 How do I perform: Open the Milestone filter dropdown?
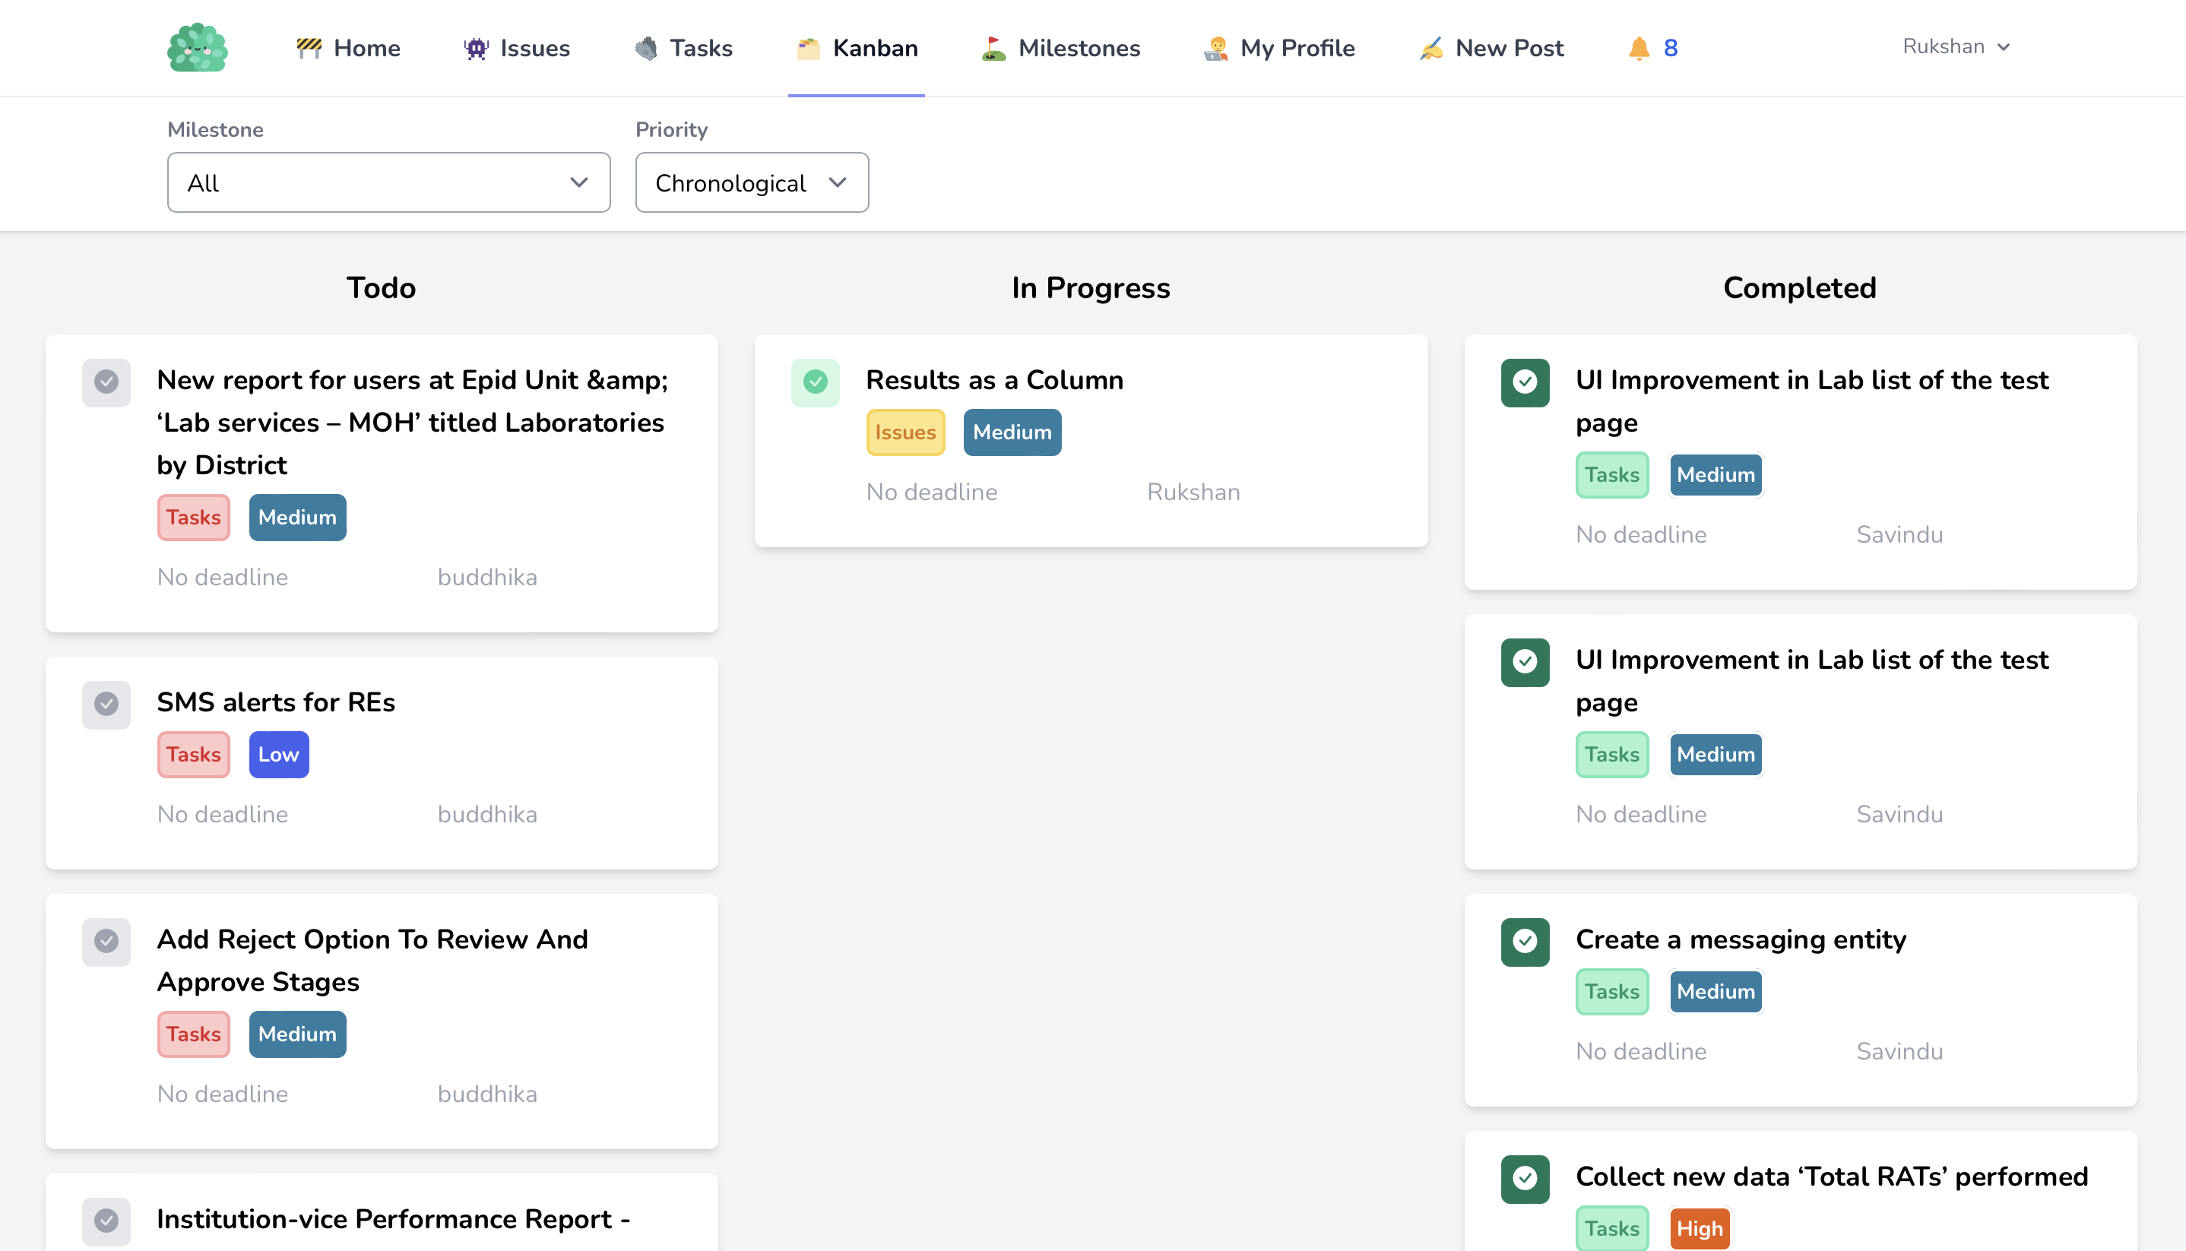(388, 182)
